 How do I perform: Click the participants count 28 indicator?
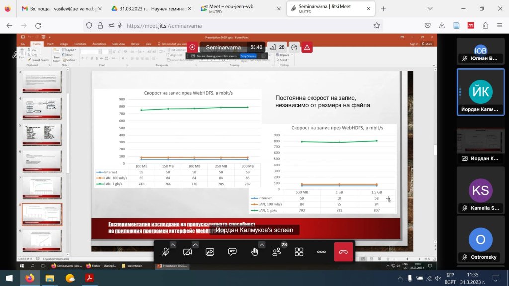(x=277, y=47)
